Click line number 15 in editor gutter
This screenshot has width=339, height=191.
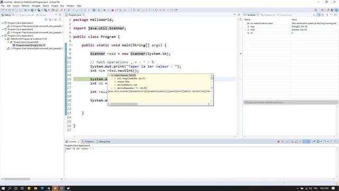(x=69, y=79)
